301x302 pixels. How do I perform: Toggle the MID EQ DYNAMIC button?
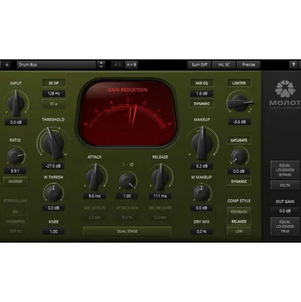click(x=202, y=104)
